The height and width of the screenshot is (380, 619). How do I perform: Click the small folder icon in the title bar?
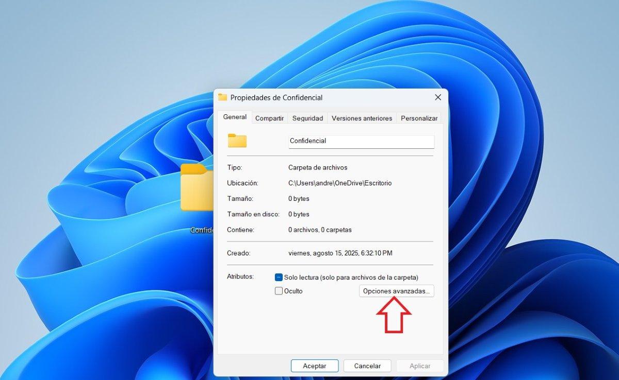223,97
